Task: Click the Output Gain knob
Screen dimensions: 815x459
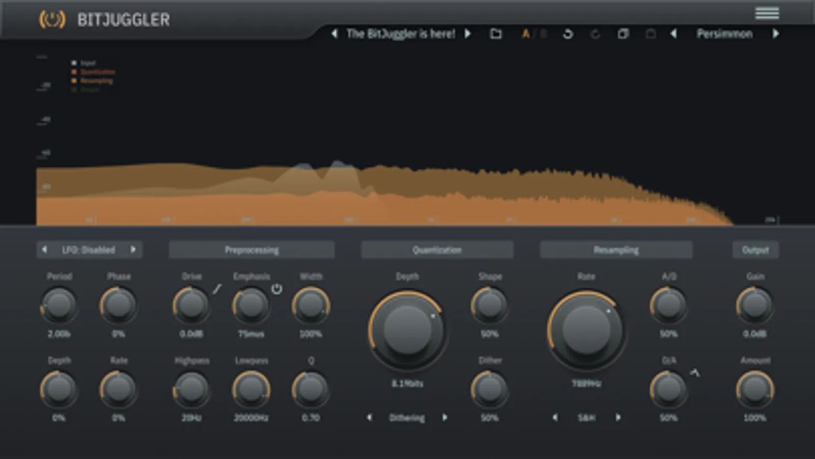Action: pos(755,305)
